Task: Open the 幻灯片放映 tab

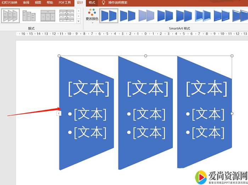Action: coord(10,2)
